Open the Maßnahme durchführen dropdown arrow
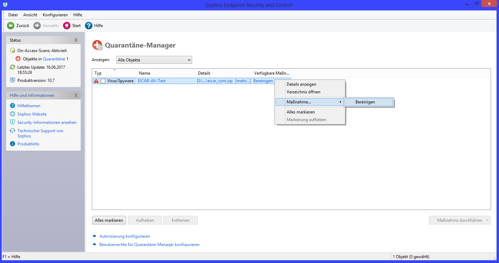 (x=488, y=220)
